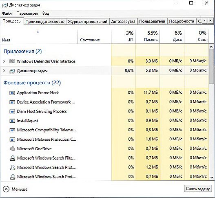Click the sort arrow above the Имя column
Image resolution: width=215 pixels, height=198 pixels.
pos(38,32)
